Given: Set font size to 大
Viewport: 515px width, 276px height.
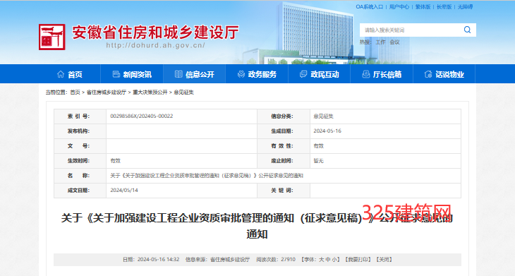Looking at the screenshot, I should pyautogui.click(x=321, y=260).
